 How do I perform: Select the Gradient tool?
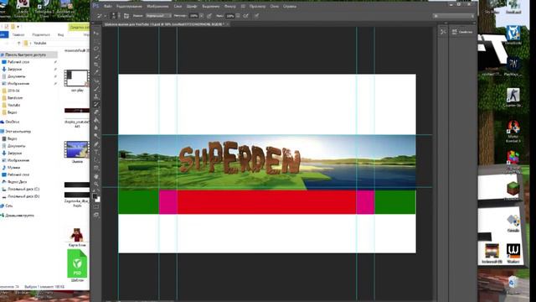click(x=96, y=120)
